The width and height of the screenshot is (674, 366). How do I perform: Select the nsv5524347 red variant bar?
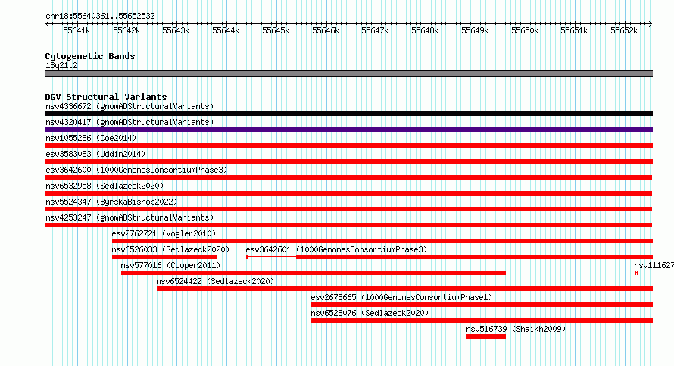(x=348, y=209)
